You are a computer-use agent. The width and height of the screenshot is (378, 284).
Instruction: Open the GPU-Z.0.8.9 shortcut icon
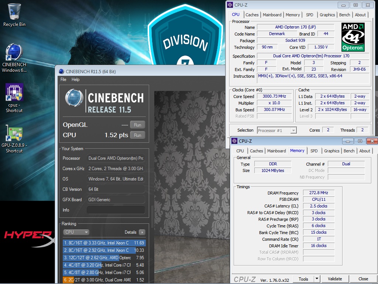point(14,138)
